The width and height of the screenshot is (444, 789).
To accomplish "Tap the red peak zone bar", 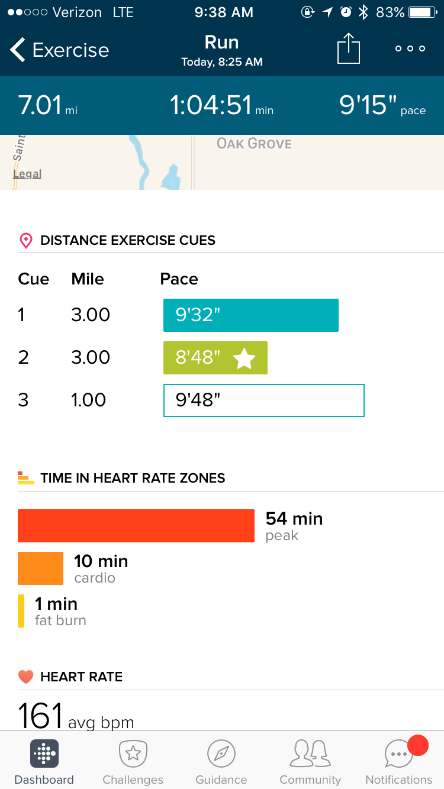I will tap(136, 526).
